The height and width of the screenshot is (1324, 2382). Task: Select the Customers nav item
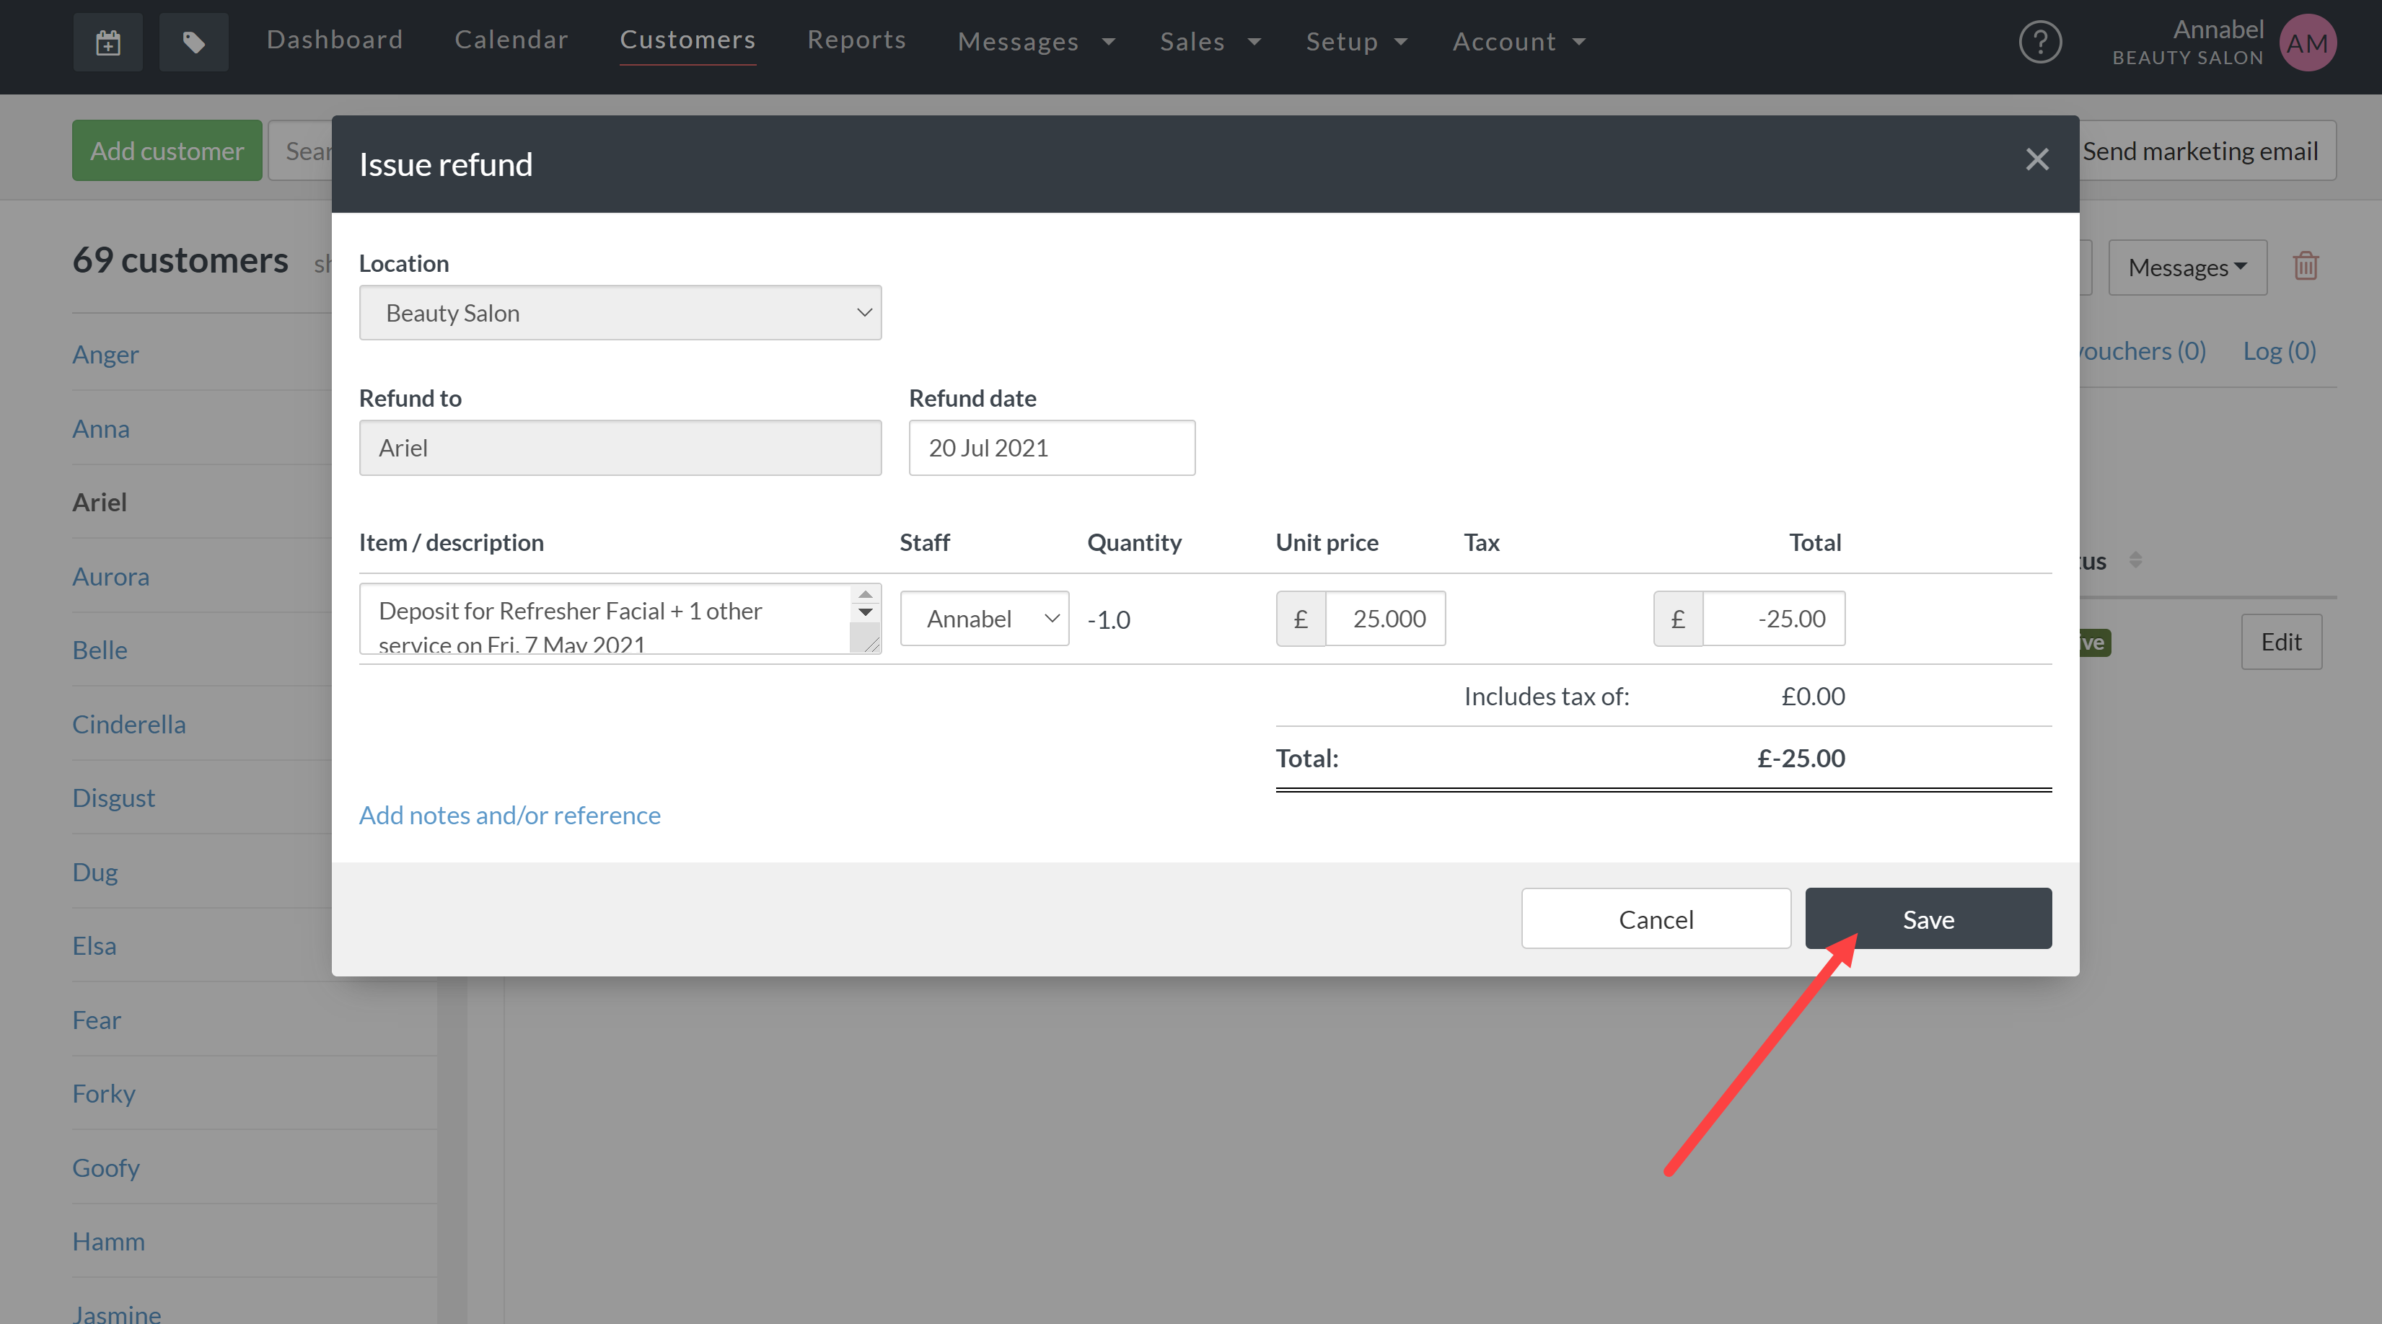687,40
